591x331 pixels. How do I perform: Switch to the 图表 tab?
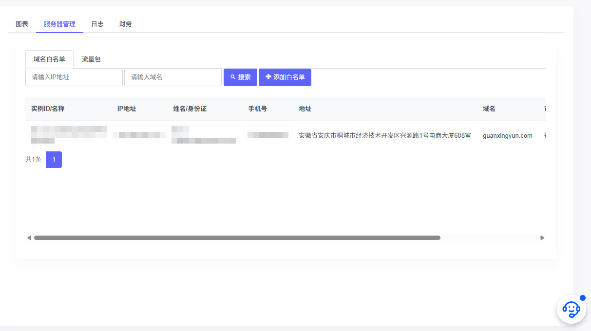(x=21, y=23)
